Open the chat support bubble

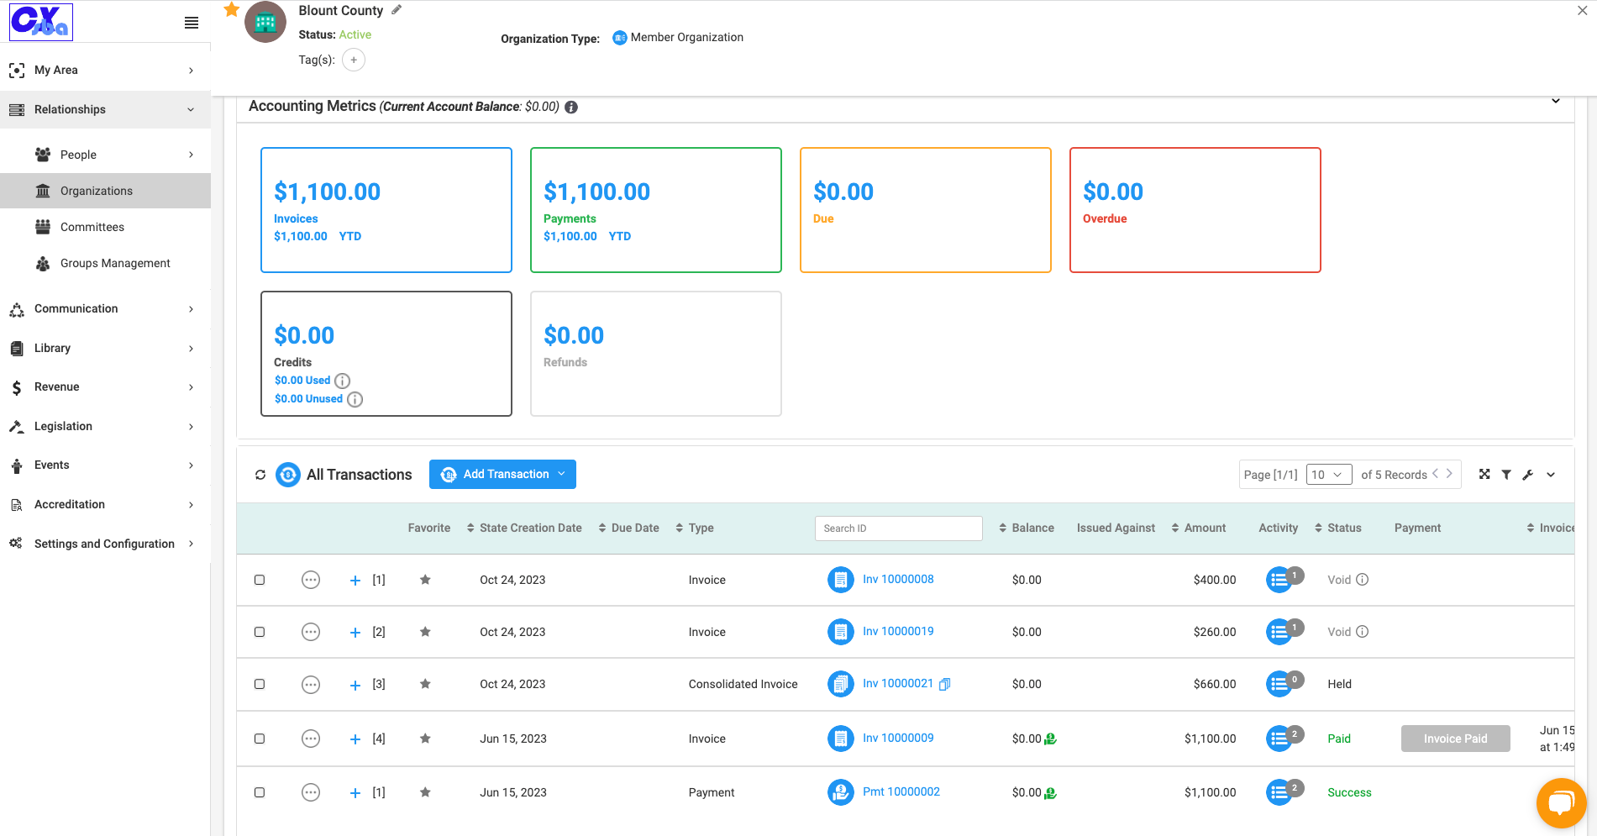pos(1561,803)
